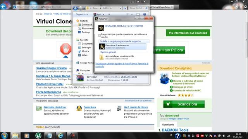The image size is (248, 139).
Task: Open Camtasia 7 & Super Bonus link
Action: [x=53, y=76]
